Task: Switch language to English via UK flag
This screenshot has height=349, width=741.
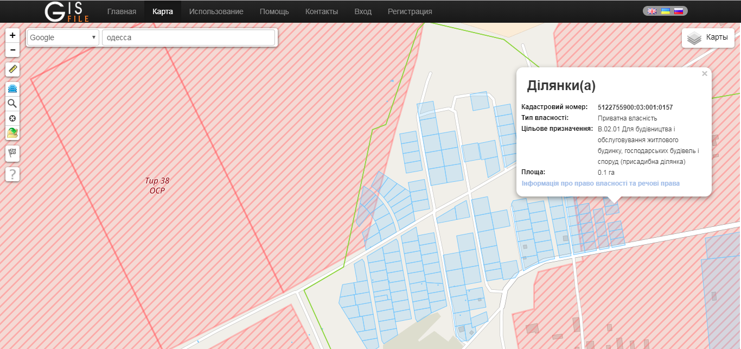Action: click(x=652, y=11)
